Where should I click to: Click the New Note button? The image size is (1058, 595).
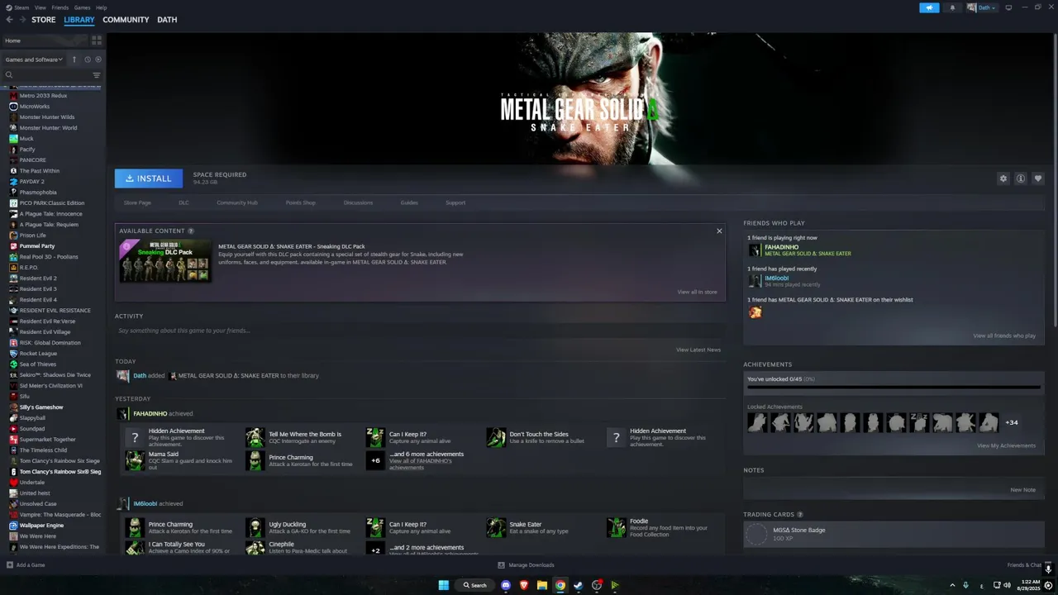coord(1022,489)
